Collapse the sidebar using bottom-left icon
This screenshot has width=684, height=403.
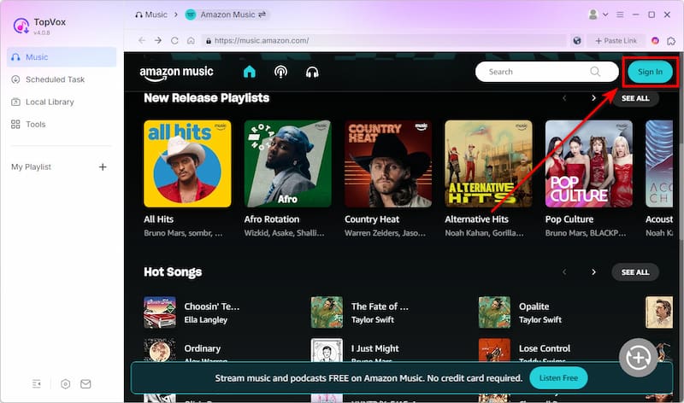point(38,384)
